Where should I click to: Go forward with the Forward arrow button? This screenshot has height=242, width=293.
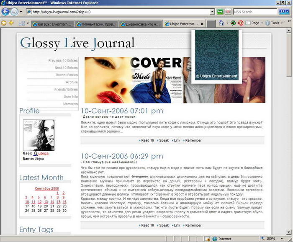click(14, 12)
